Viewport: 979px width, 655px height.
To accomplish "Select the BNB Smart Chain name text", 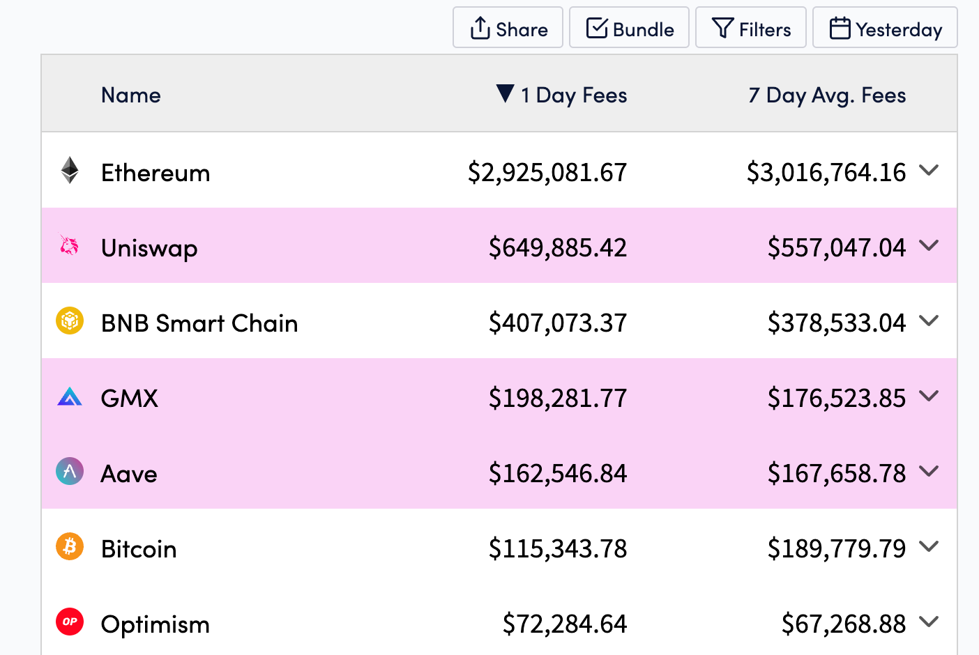I will [199, 323].
